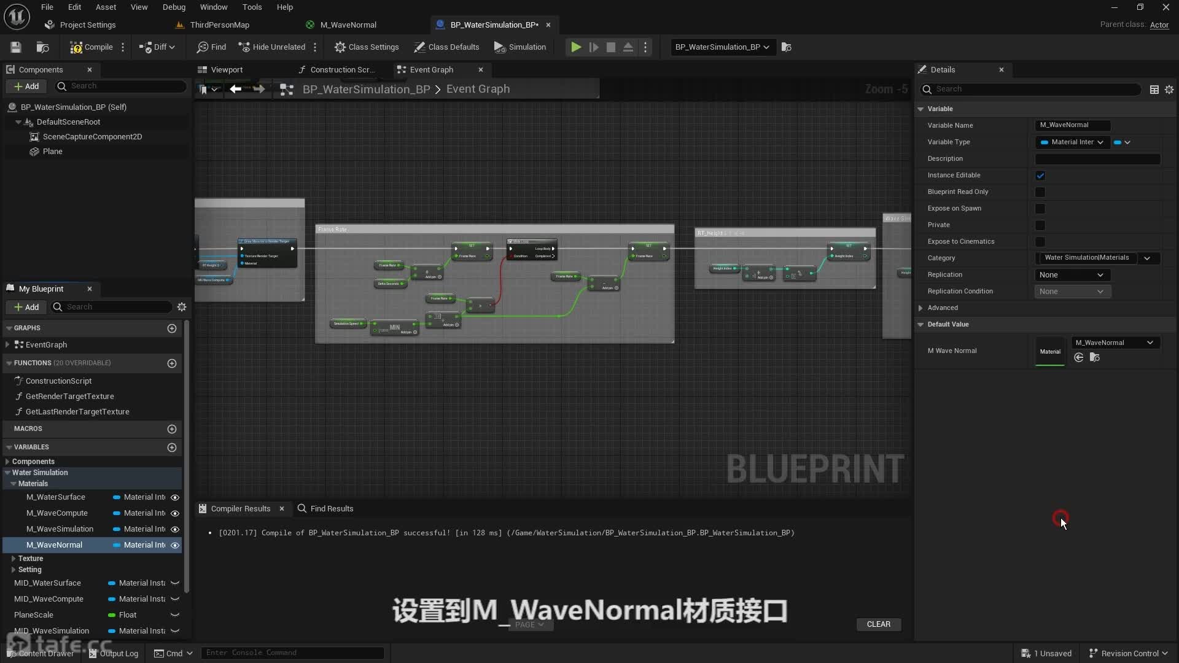Viewport: 1179px width, 663px height.
Task: Add a new macro with the plus icon
Action: coord(172,429)
